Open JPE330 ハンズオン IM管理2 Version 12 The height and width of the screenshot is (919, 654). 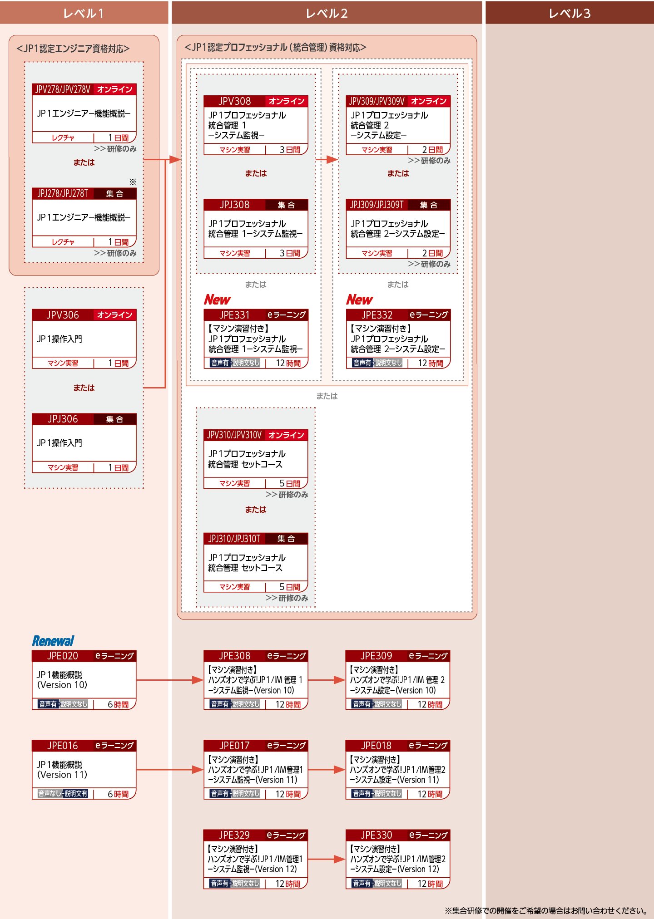[x=398, y=859]
